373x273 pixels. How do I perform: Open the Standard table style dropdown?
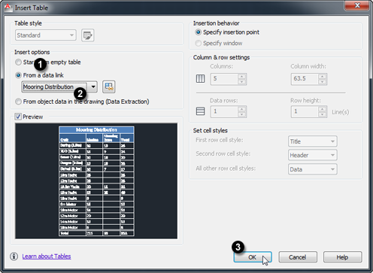[46, 35]
